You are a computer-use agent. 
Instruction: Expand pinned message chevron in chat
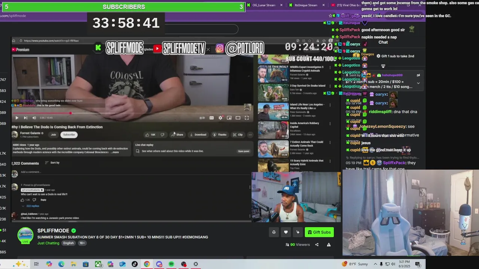point(418,83)
